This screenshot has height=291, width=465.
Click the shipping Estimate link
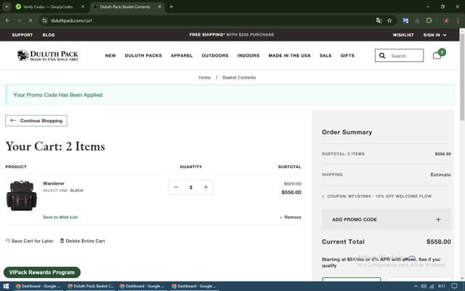[x=440, y=175]
